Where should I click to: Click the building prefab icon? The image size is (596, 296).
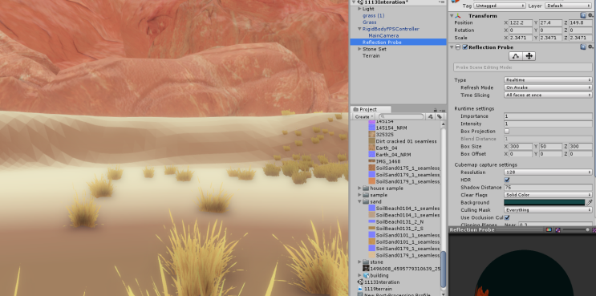click(366, 275)
